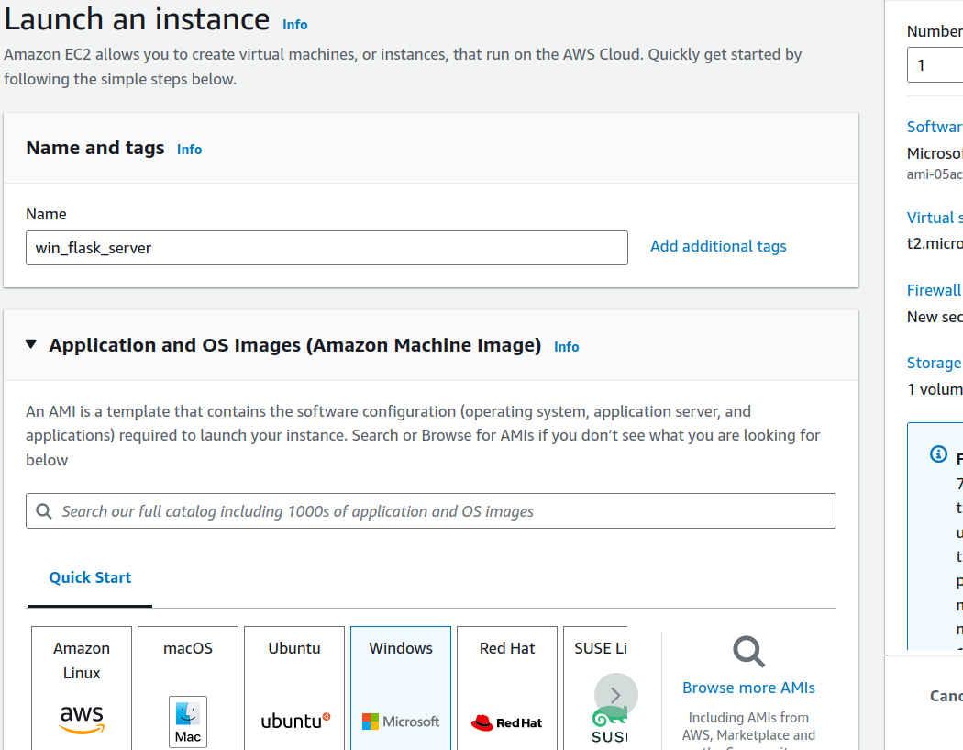Collapse Application and OS Images section
The height and width of the screenshot is (750, 963).
pos(31,345)
